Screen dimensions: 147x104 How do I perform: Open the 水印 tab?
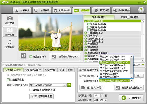70,70
